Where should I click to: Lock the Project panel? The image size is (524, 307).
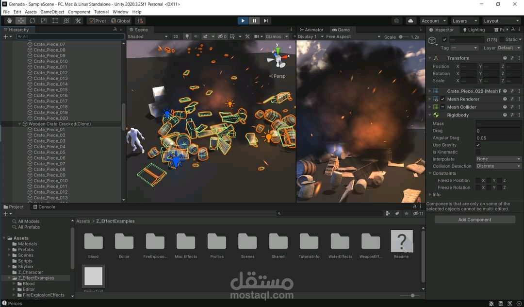[x=415, y=206]
